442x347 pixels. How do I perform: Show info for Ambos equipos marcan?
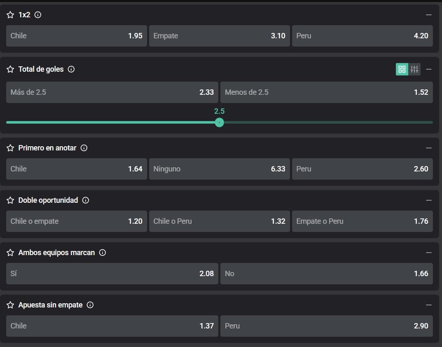[x=103, y=253]
